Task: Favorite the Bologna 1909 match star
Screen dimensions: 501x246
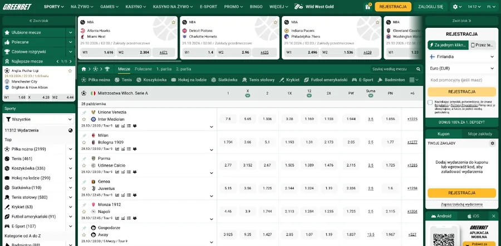Action: (84, 142)
